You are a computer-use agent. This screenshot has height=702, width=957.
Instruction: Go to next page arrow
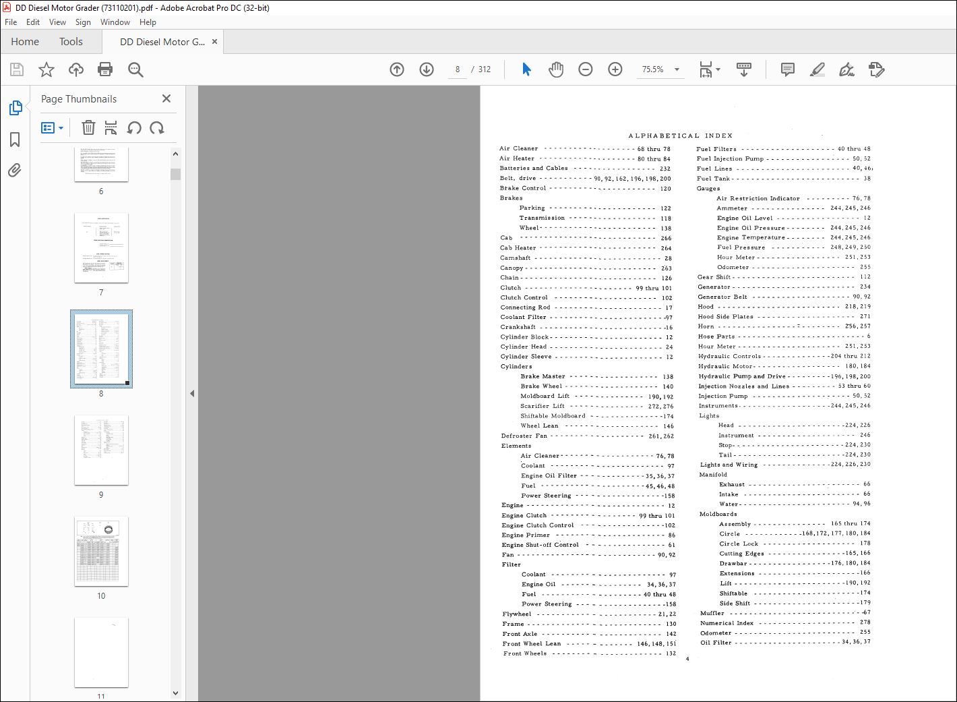tap(427, 69)
